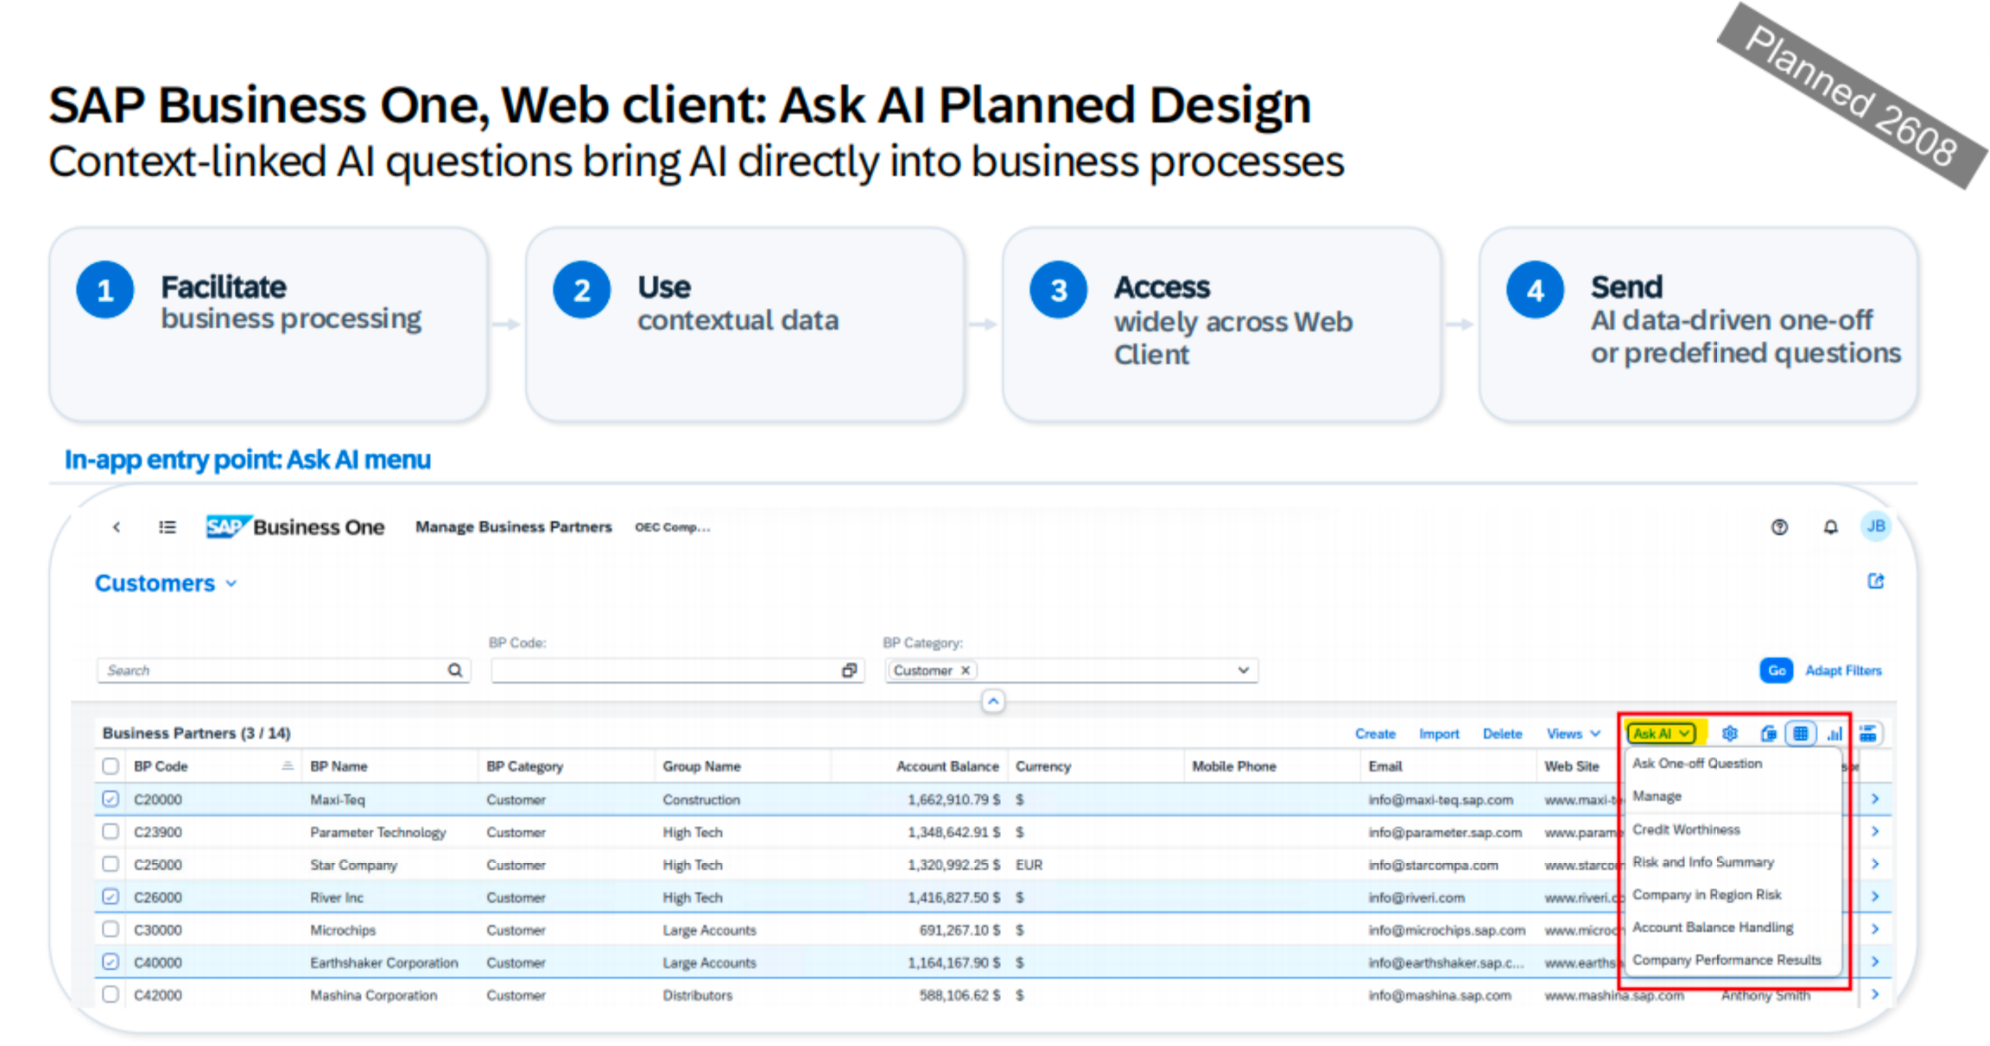This screenshot has height=1046, width=1990.
Task: Click the balance 1,662,910.79 $
Action: click(954, 799)
